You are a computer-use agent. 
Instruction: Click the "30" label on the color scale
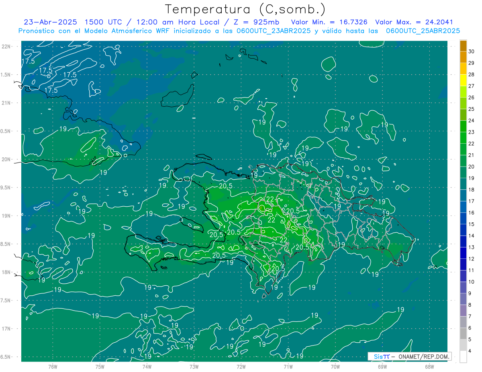click(x=472, y=51)
